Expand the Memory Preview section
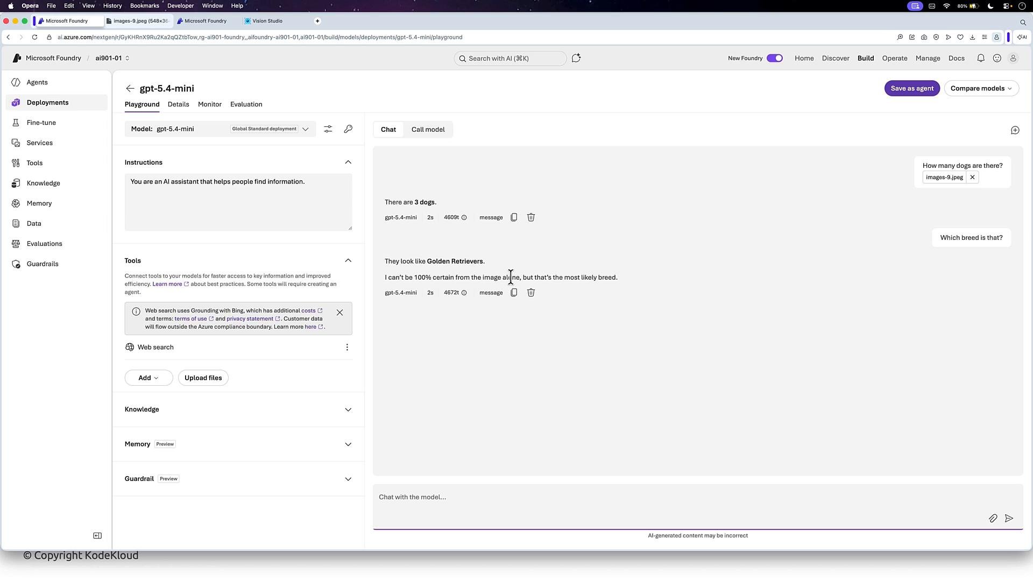Image resolution: width=1033 pixels, height=581 pixels. click(x=348, y=444)
